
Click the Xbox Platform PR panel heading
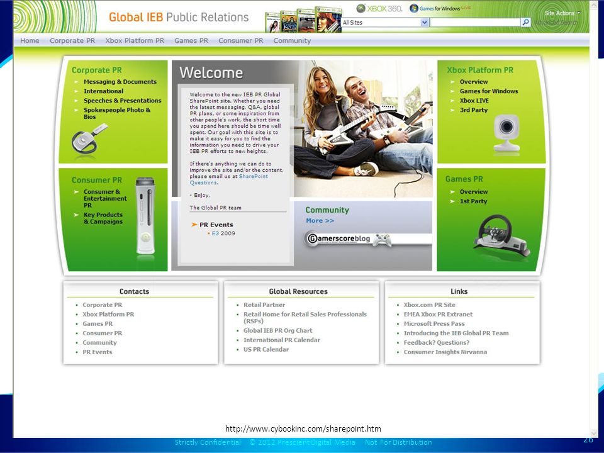click(x=480, y=70)
